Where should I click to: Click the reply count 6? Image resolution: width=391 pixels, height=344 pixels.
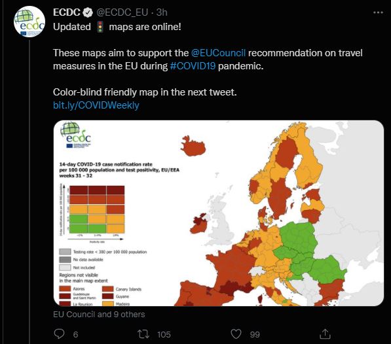point(75,335)
